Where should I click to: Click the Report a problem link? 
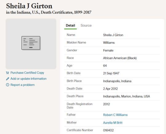tap(22, 85)
